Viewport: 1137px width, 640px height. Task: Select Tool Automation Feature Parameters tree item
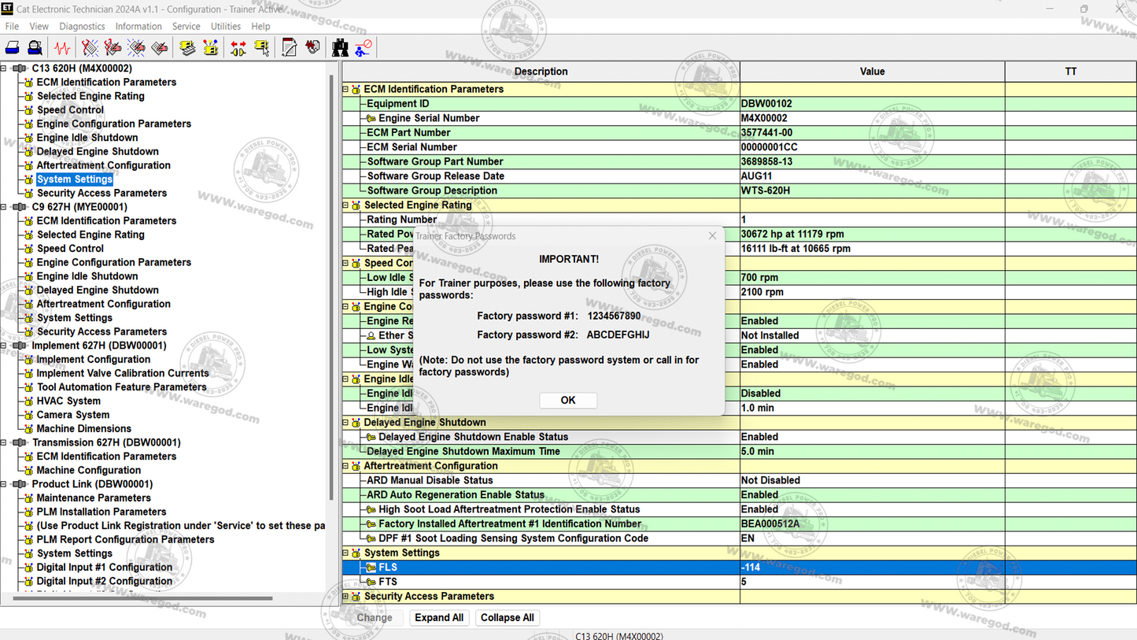pyautogui.click(x=121, y=387)
